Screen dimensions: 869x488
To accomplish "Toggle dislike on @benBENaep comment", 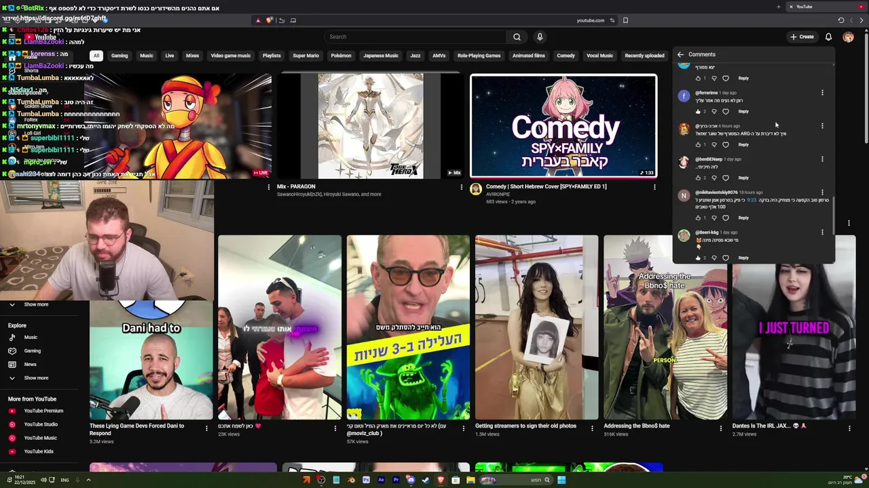I will pyautogui.click(x=714, y=178).
